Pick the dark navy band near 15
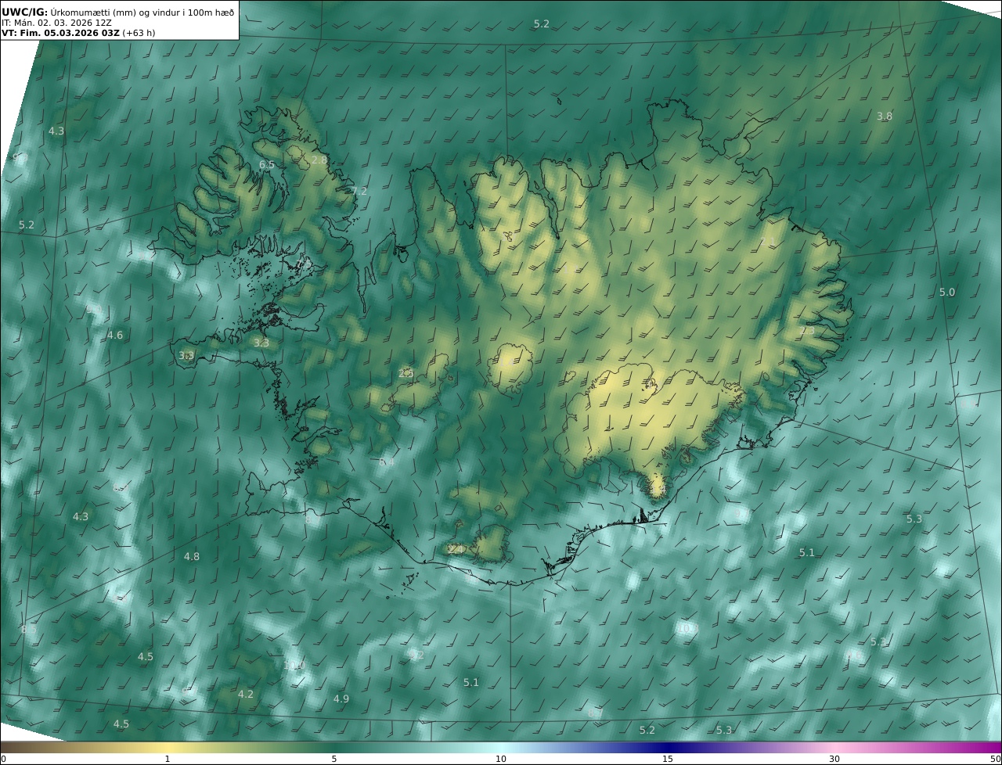This screenshot has height=765, width=1002. 668,747
